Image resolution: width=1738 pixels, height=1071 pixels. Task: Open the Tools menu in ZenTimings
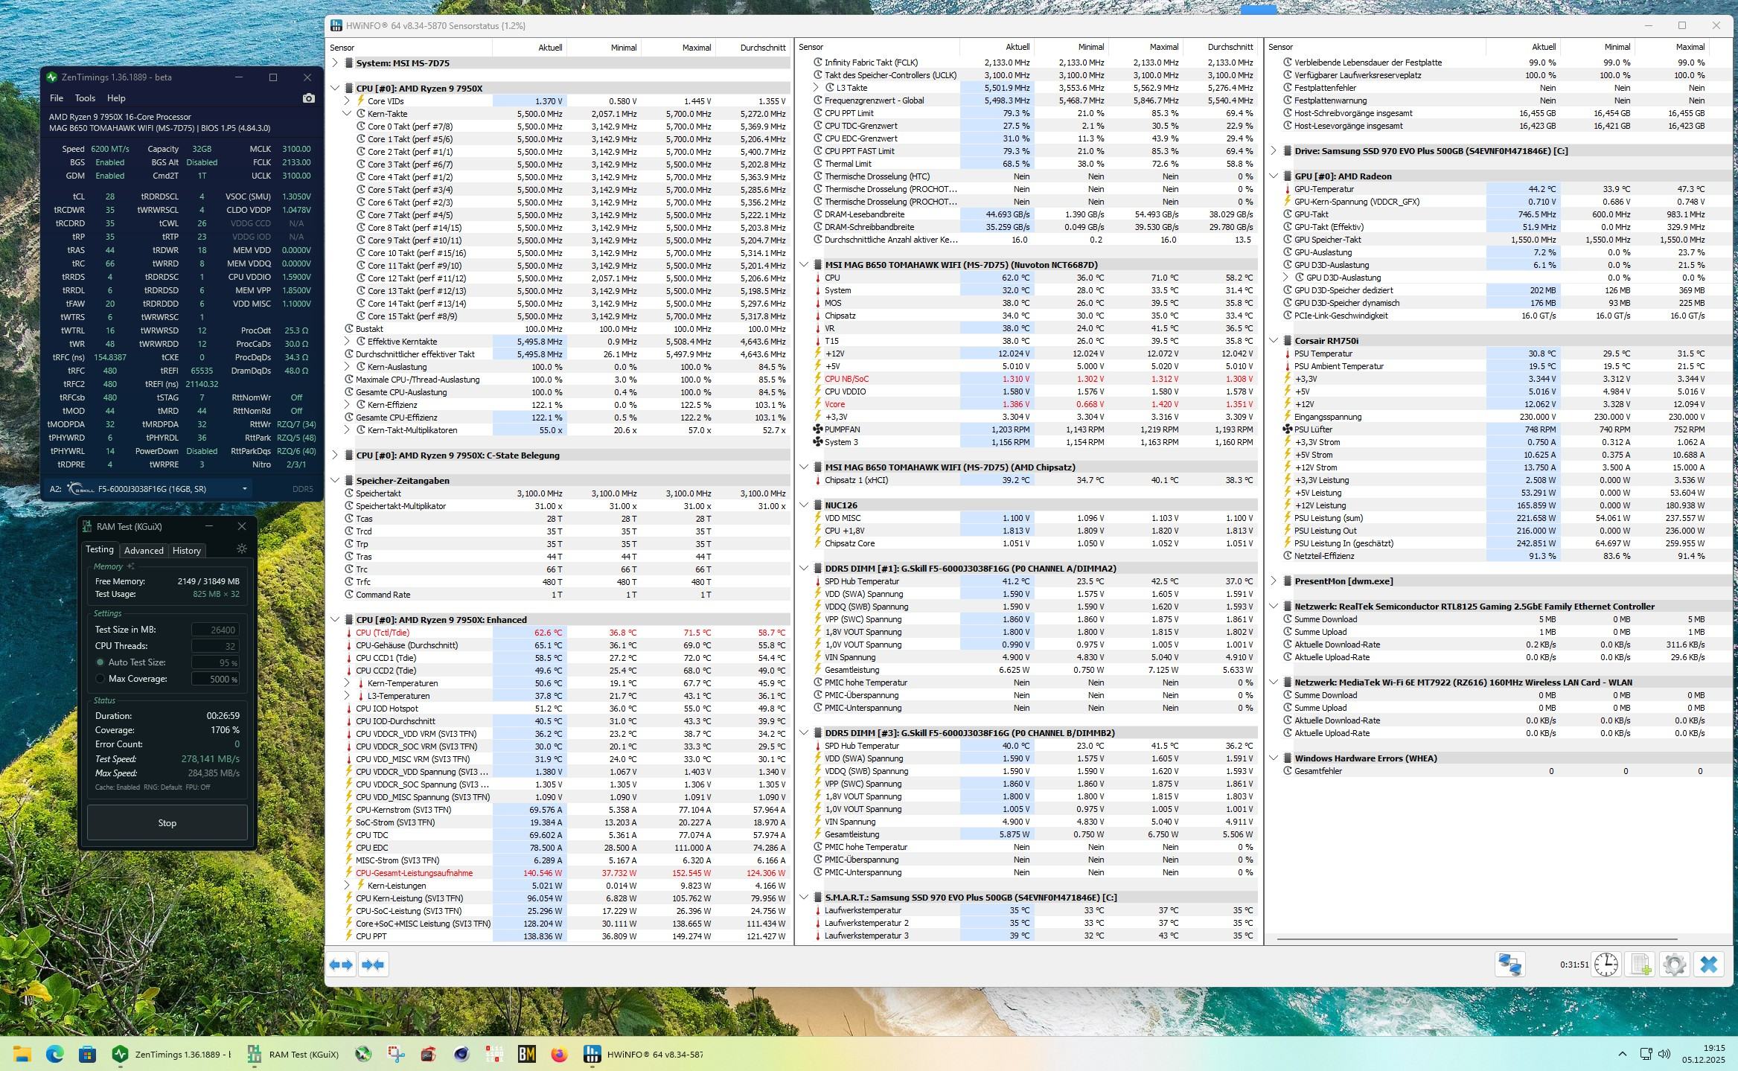click(x=85, y=98)
